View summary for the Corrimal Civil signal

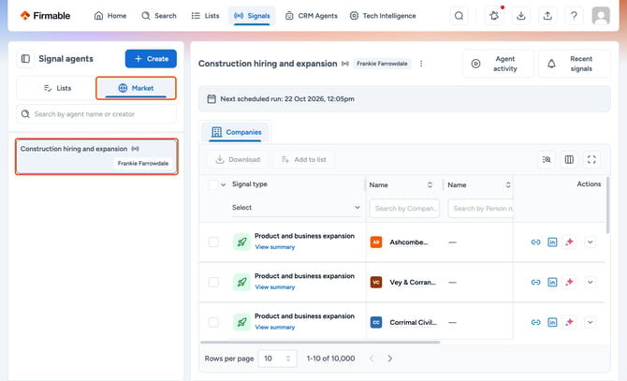click(x=275, y=327)
